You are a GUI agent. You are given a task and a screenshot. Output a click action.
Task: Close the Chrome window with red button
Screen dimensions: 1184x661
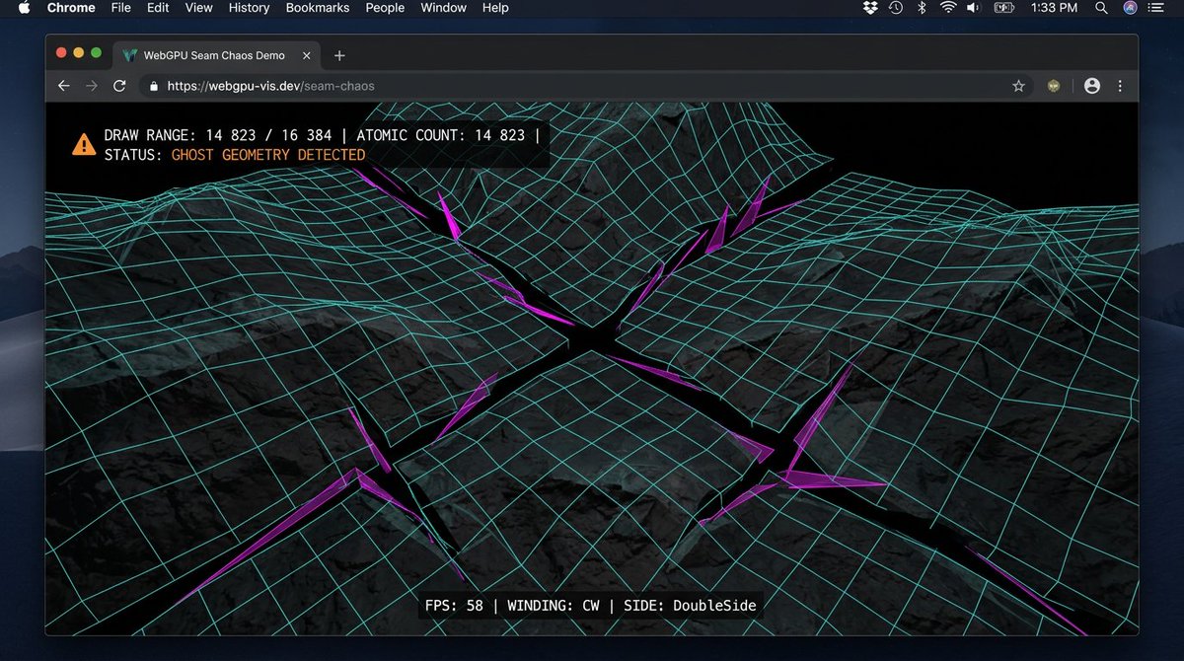click(x=61, y=53)
